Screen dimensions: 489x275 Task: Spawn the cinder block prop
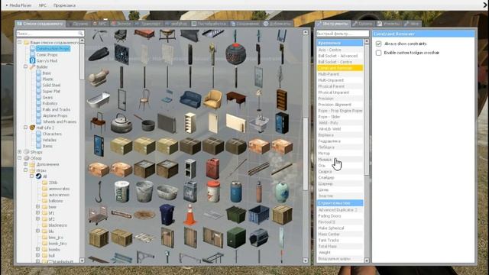(x=190, y=169)
